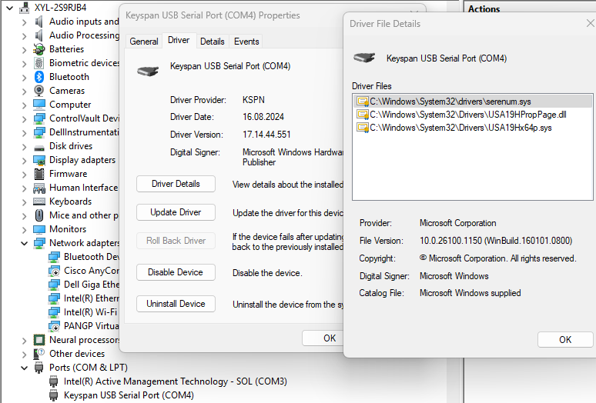Image resolution: width=596 pixels, height=403 pixels.
Task: Click the Firmware chip icon
Action: coord(39,174)
